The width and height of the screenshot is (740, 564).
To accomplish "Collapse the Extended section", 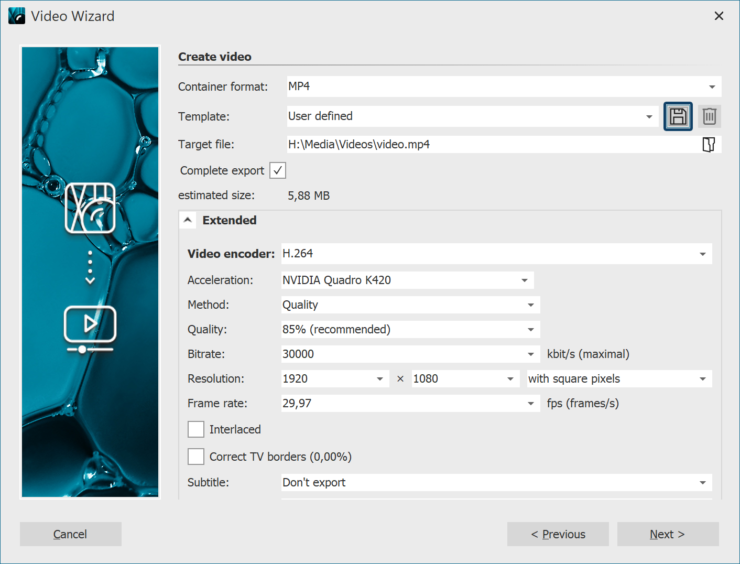I will pos(188,220).
